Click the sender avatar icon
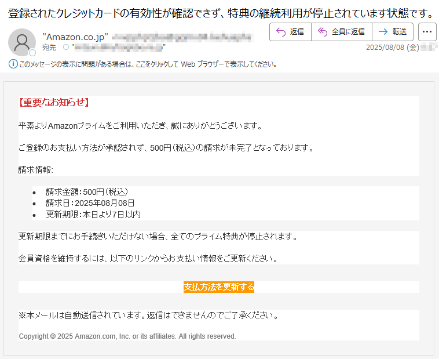 (x=22, y=42)
